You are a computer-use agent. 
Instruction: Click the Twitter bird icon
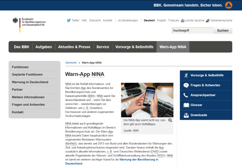tap(68, 21)
